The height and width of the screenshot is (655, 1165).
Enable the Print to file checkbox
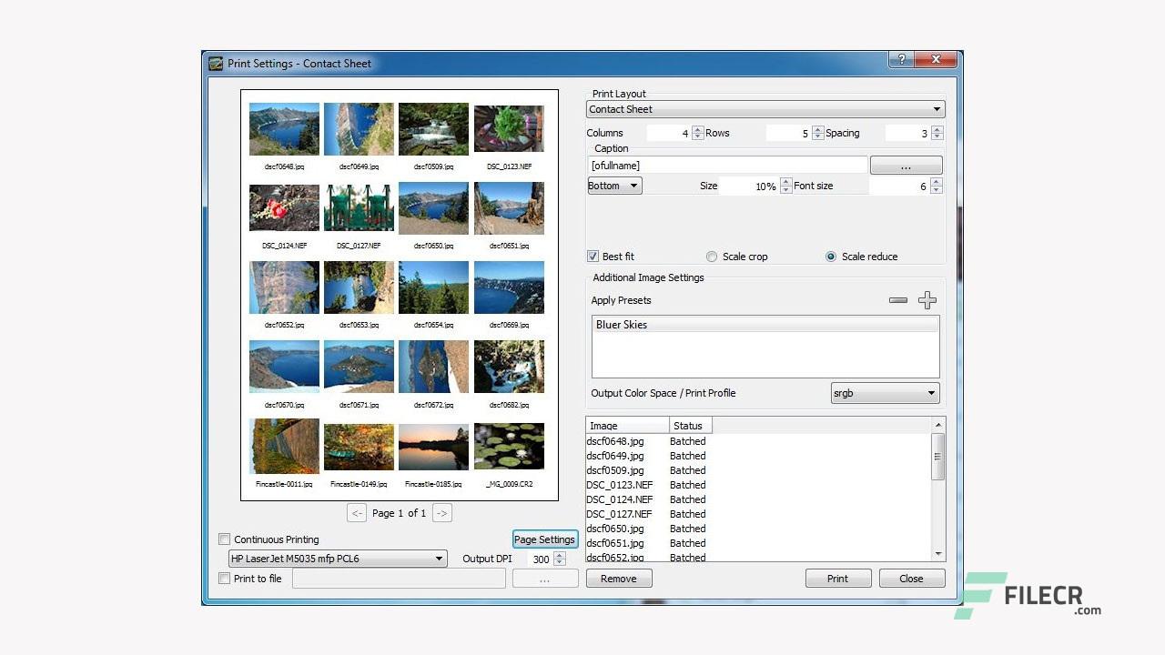225,579
